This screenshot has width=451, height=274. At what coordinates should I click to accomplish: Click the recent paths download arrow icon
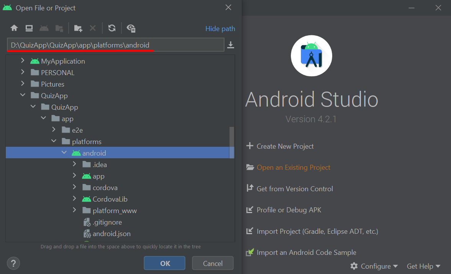point(231,45)
